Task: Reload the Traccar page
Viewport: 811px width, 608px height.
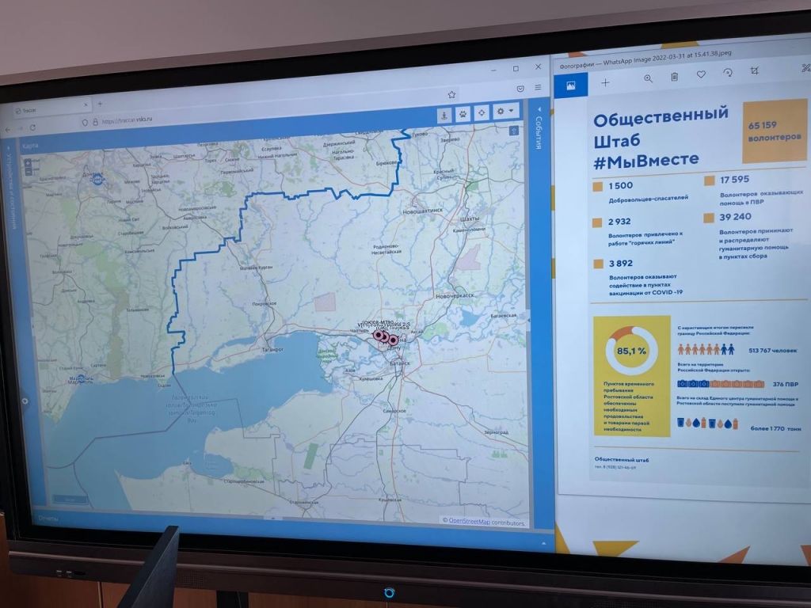Action: pos(32,127)
